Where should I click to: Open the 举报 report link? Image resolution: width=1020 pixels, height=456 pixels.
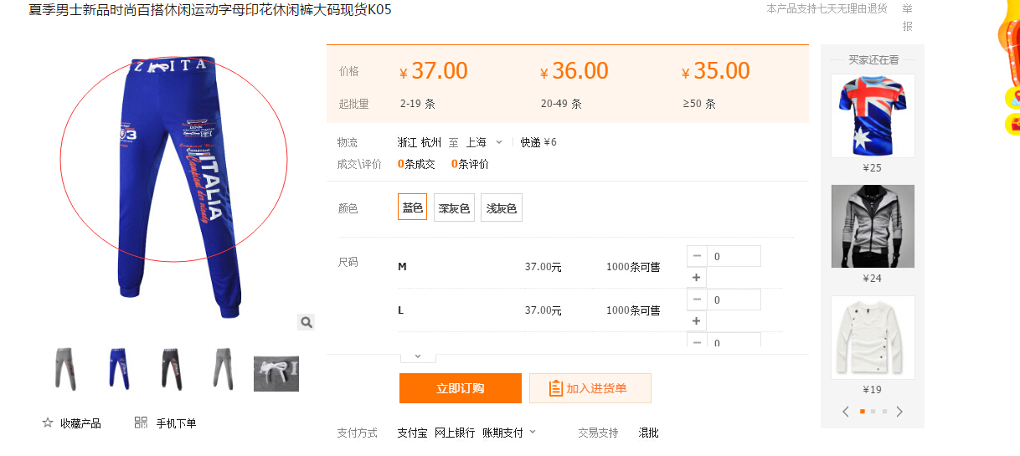click(907, 17)
